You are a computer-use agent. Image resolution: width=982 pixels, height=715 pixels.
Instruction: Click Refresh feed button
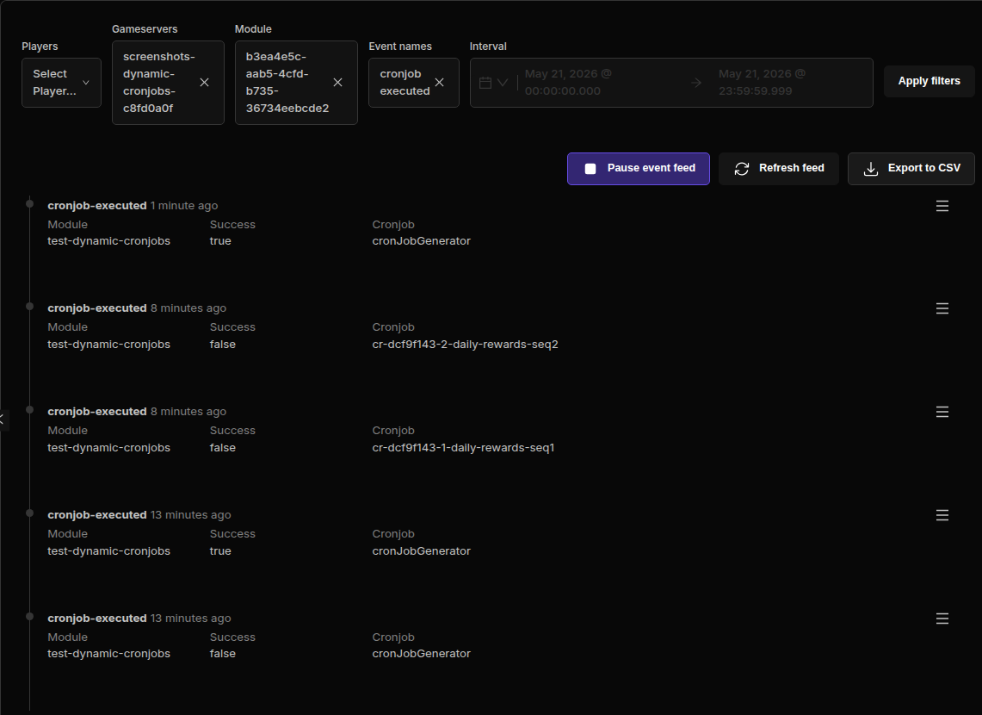tap(779, 169)
